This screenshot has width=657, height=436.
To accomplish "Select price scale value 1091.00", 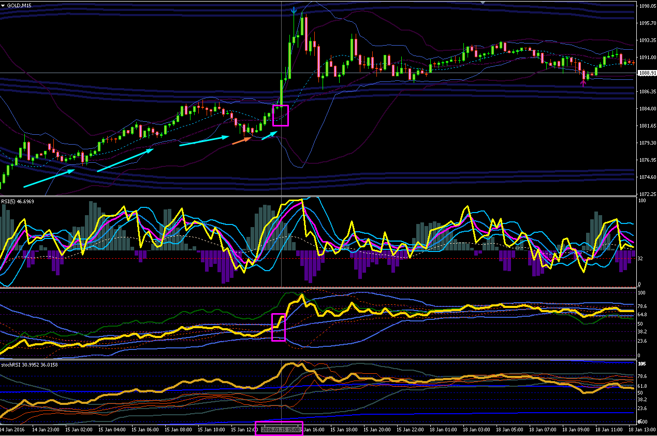I will pos(648,58).
